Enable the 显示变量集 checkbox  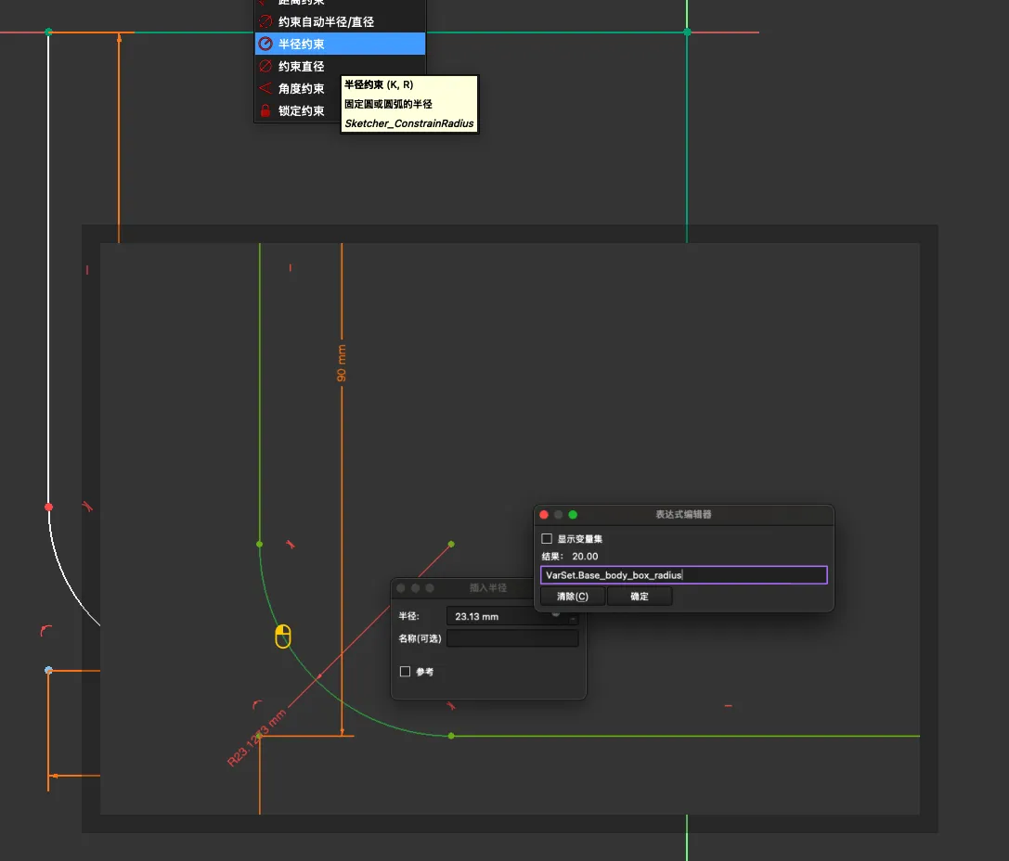[547, 539]
